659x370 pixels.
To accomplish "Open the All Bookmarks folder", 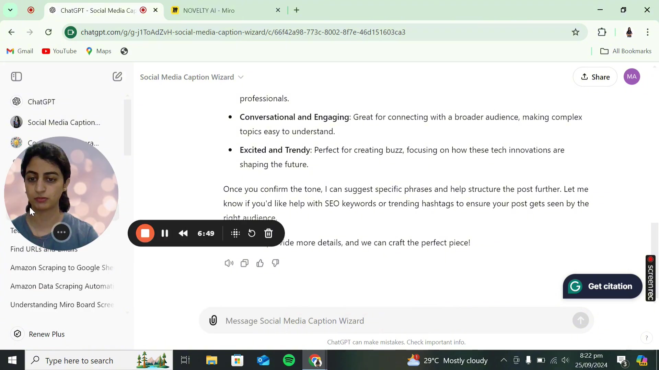I will 626,51.
